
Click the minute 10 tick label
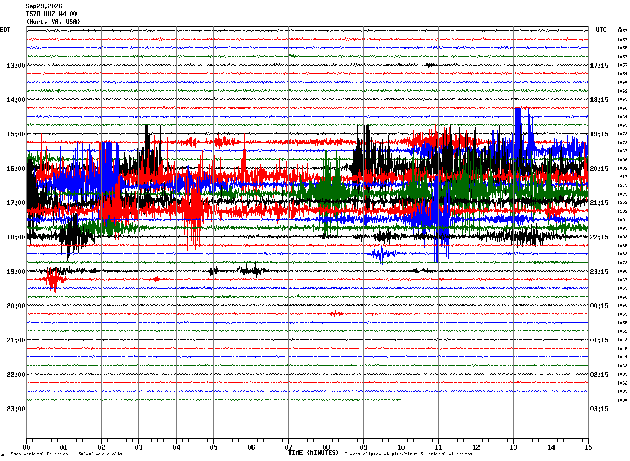tap(401, 447)
